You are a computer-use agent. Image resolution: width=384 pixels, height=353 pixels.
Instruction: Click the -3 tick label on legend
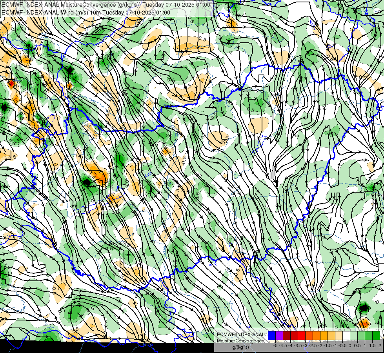click(305, 346)
